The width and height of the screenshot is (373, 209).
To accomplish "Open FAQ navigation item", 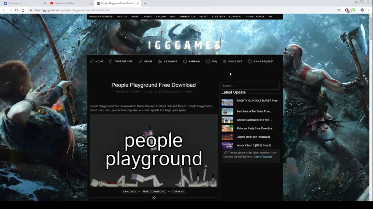I will pyautogui.click(x=214, y=62).
